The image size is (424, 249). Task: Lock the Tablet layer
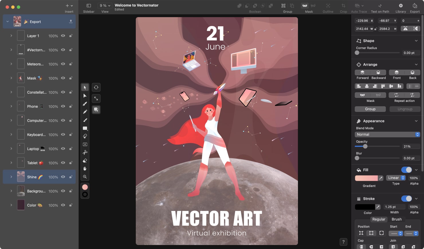coord(71,163)
